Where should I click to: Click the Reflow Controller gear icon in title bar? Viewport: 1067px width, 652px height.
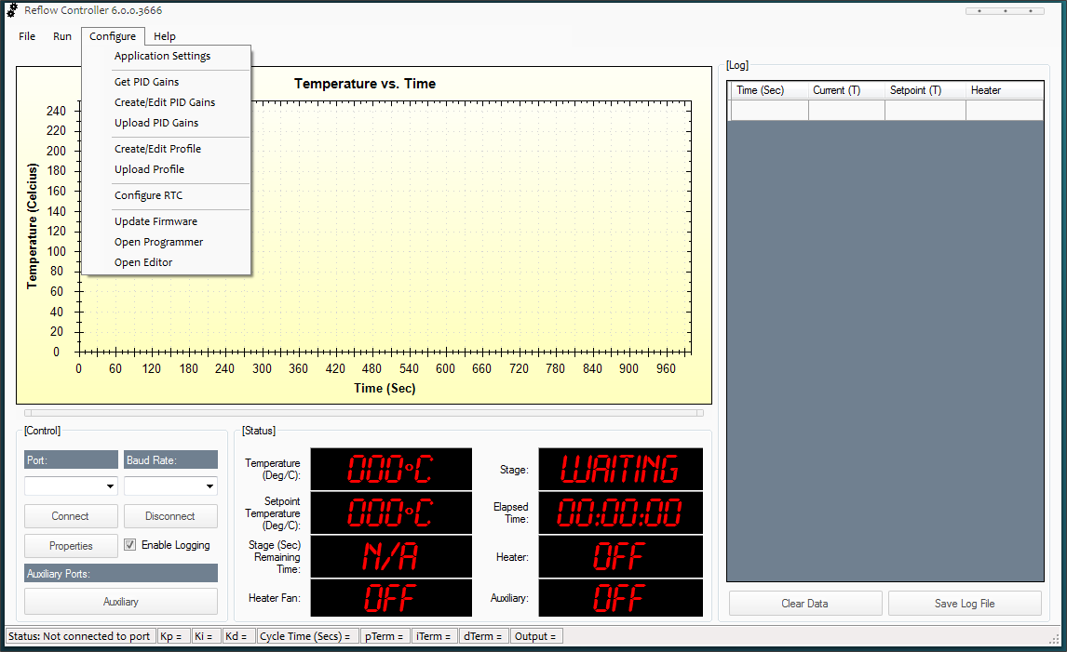[12, 10]
